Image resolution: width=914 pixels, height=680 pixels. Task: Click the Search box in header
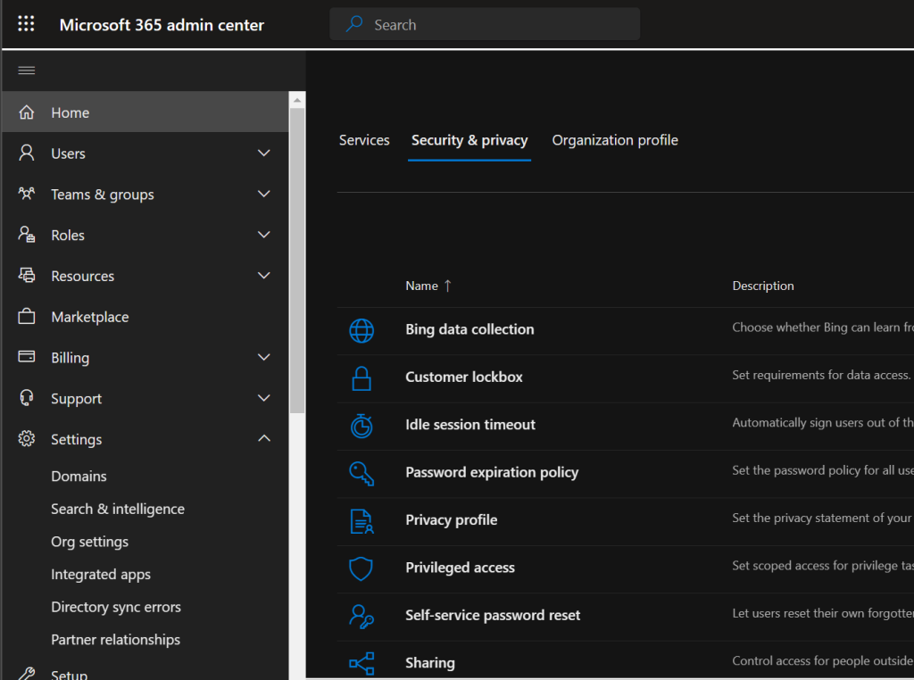pos(485,25)
